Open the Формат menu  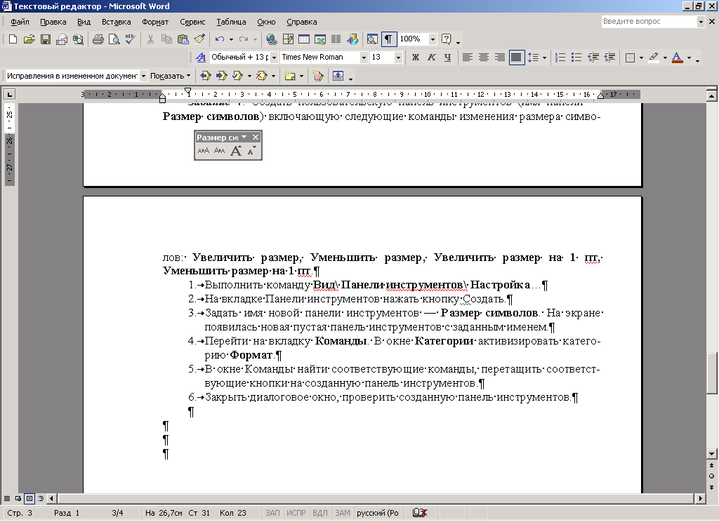point(155,22)
